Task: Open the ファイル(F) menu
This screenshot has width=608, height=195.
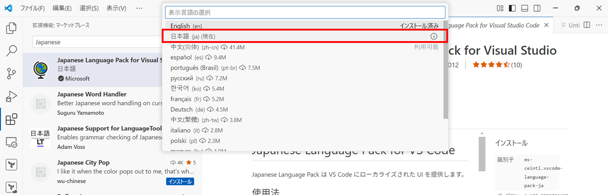Action: (33, 8)
